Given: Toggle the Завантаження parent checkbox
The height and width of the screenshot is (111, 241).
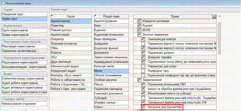Looking at the screenshot, I should 139,80.
